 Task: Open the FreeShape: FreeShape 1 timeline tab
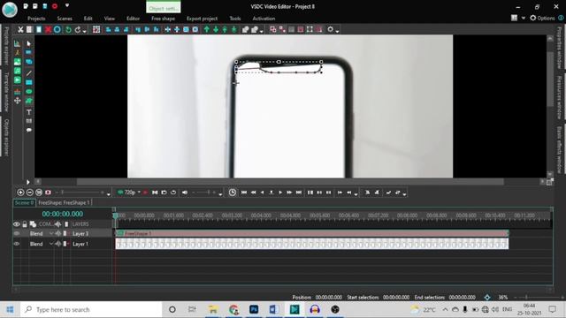(x=64, y=202)
